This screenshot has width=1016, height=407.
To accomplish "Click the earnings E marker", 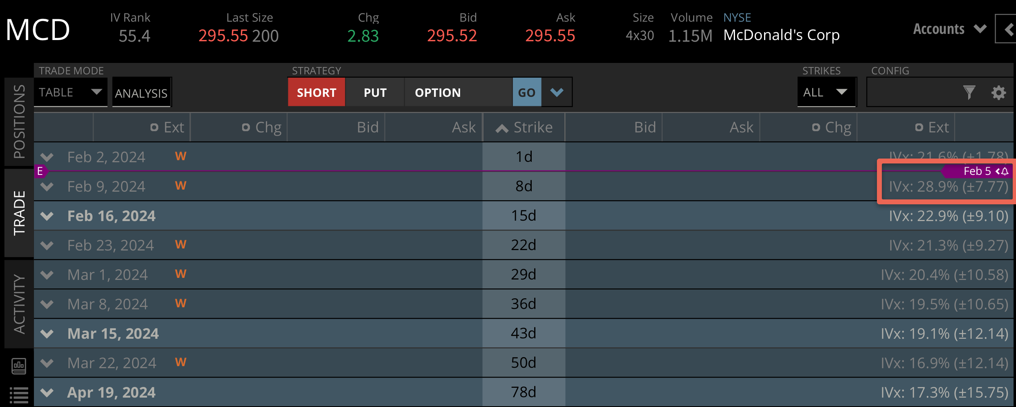I will [x=40, y=171].
